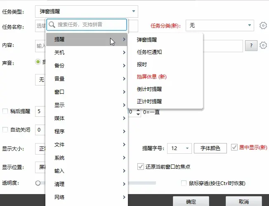
Task: Select 倒计时提醒 from the submenu
Action: coord(165,89)
